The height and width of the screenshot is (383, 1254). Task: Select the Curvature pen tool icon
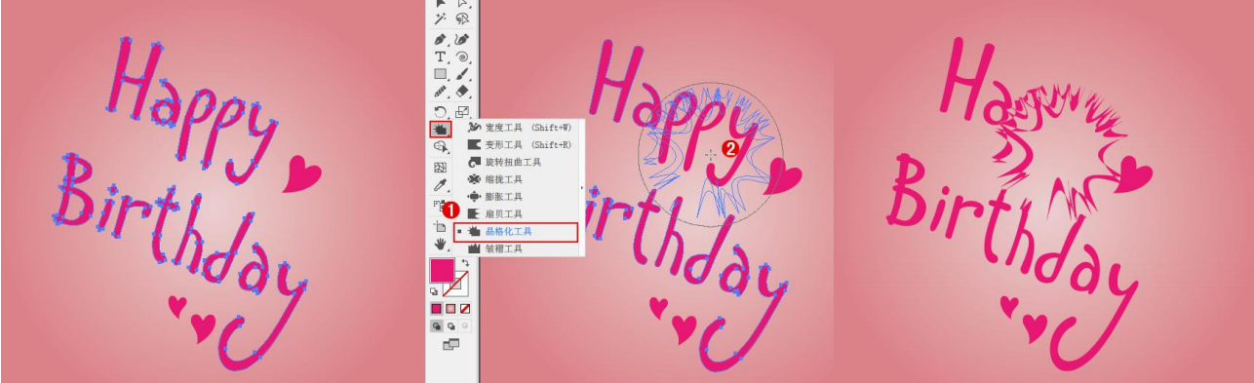point(462,39)
